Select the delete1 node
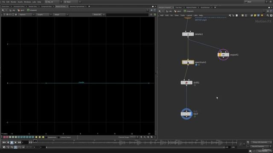The height and width of the screenshot is (153, 273). tap(188, 34)
